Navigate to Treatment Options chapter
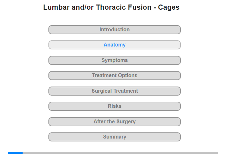Viewport: 226px width, 155px height. (x=114, y=76)
